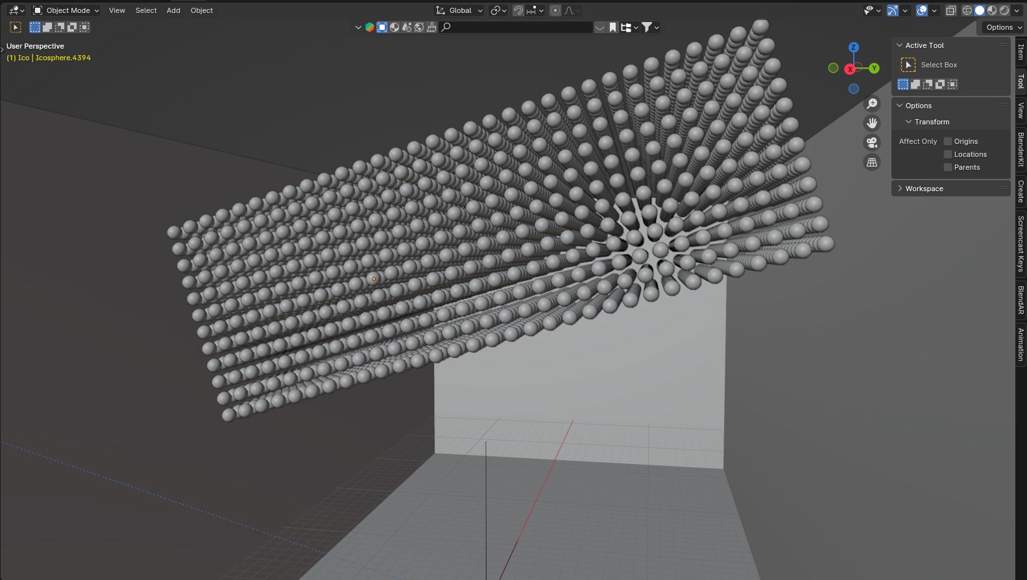Image resolution: width=1027 pixels, height=580 pixels.
Task: Select the BlenderKit colorful cube asset icon
Action: pos(370,27)
